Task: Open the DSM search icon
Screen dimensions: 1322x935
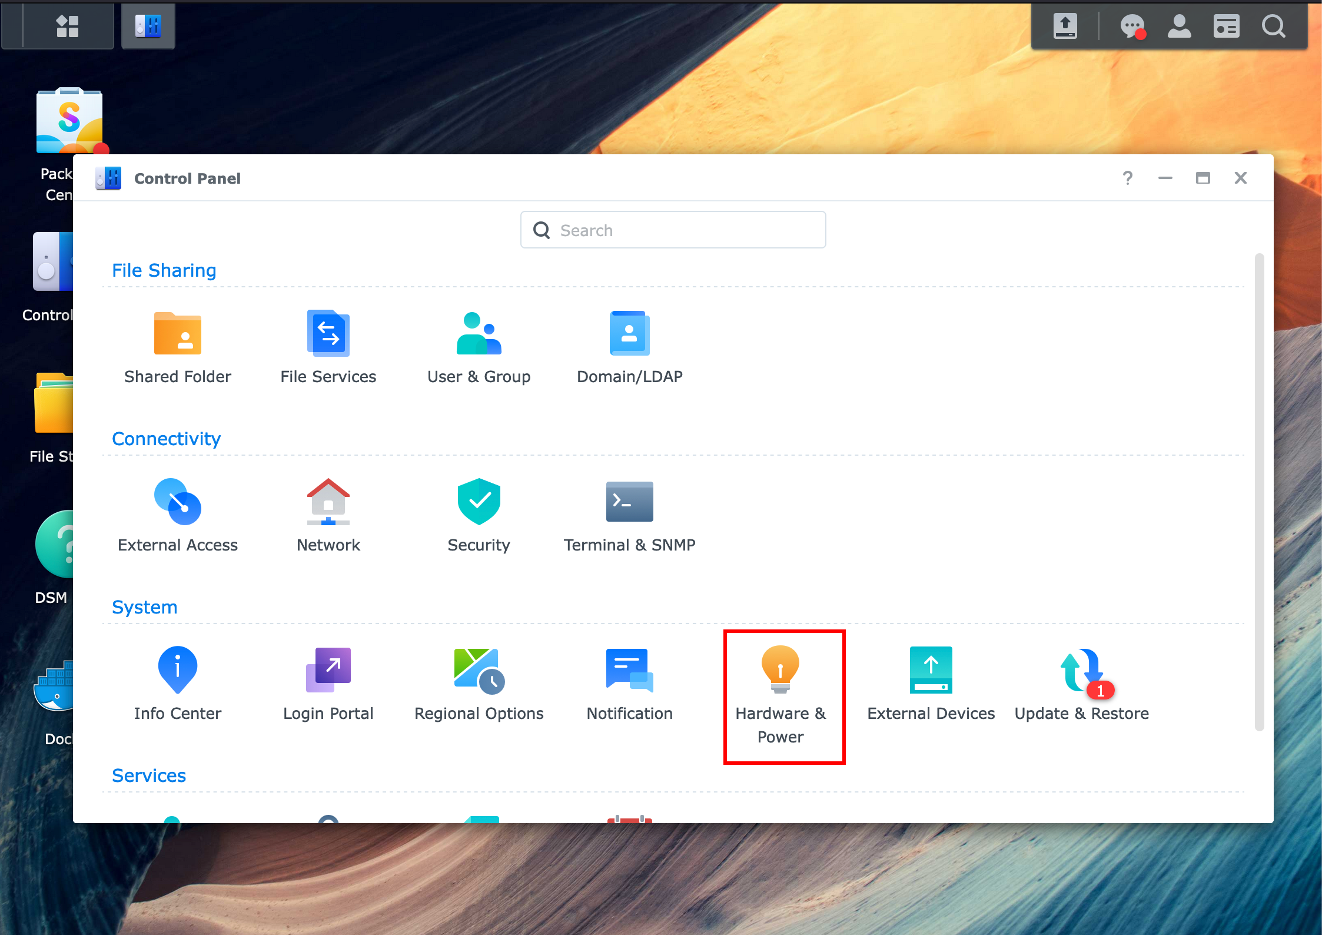Action: pos(1273,26)
